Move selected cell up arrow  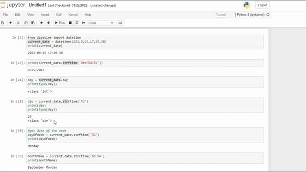[42, 23]
